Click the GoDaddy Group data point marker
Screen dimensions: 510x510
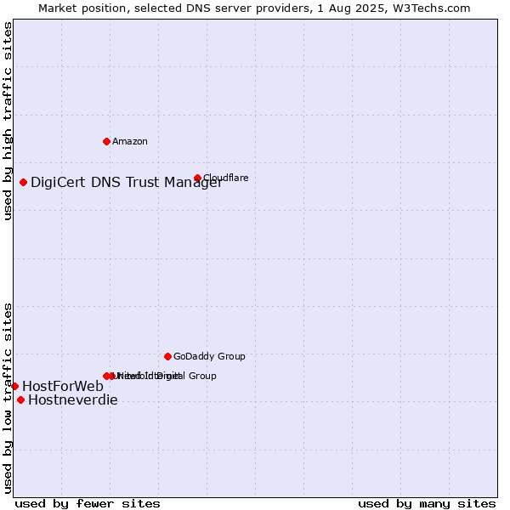(167, 356)
